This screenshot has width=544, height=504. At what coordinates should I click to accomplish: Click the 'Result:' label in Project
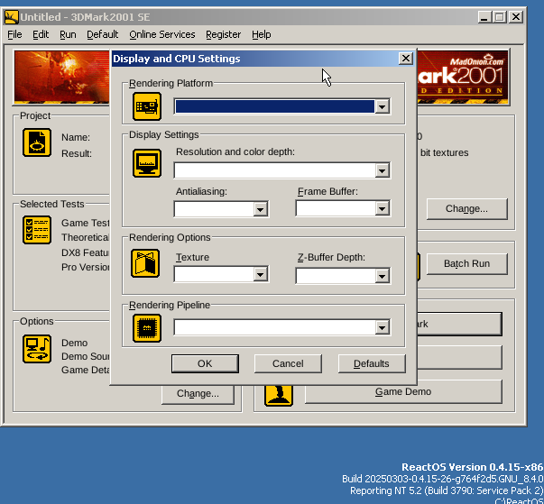pyautogui.click(x=77, y=153)
